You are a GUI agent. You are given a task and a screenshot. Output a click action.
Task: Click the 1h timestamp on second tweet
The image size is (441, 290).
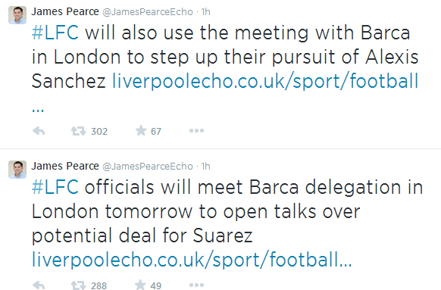click(x=205, y=167)
